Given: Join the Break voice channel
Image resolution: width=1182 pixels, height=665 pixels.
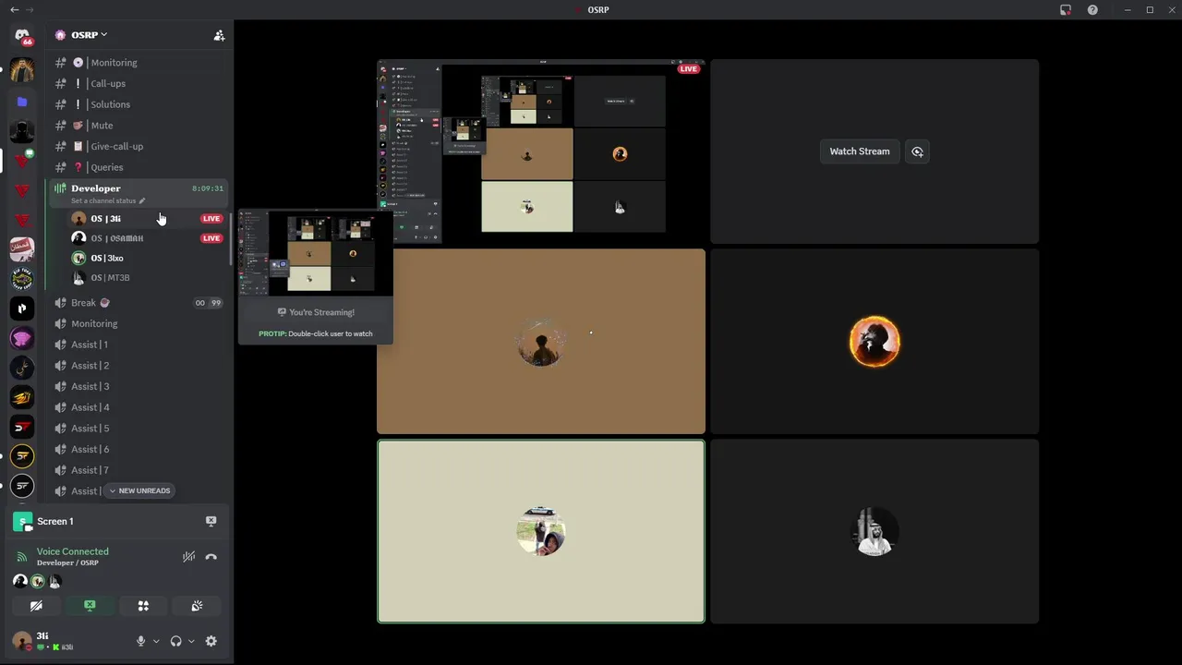Looking at the screenshot, I should coord(139,303).
